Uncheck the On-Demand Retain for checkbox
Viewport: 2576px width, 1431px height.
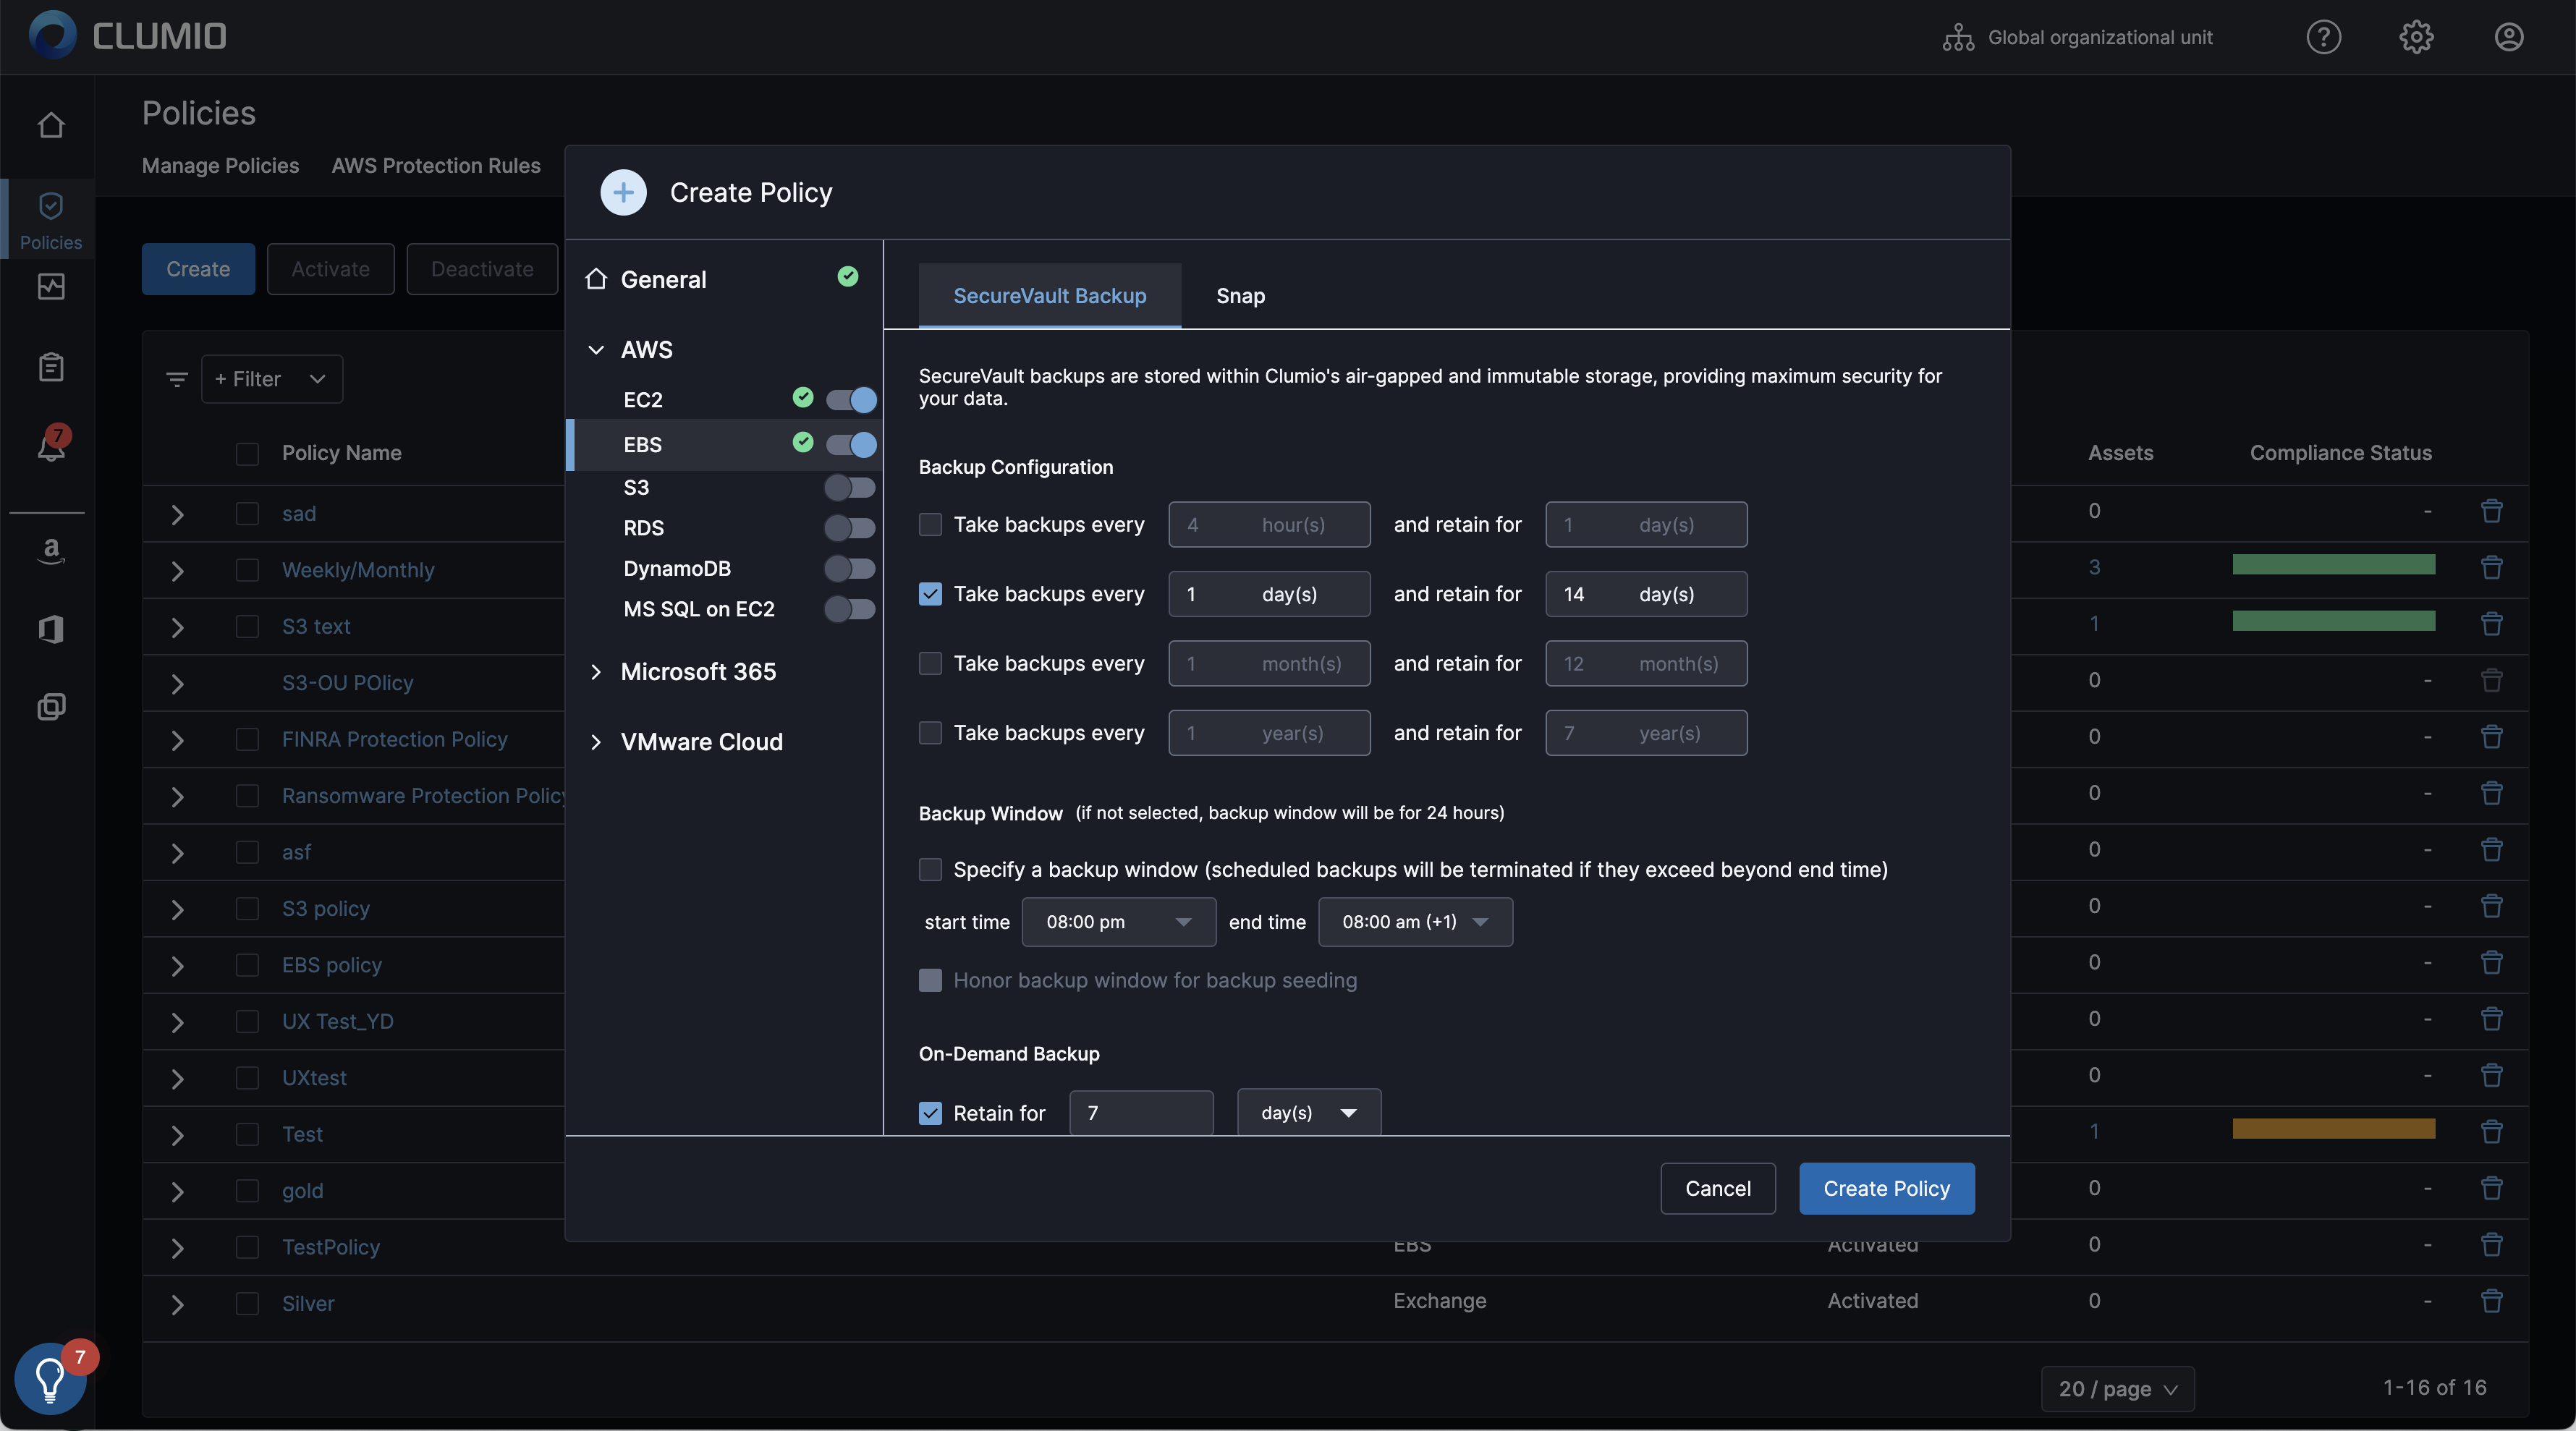[x=930, y=1113]
